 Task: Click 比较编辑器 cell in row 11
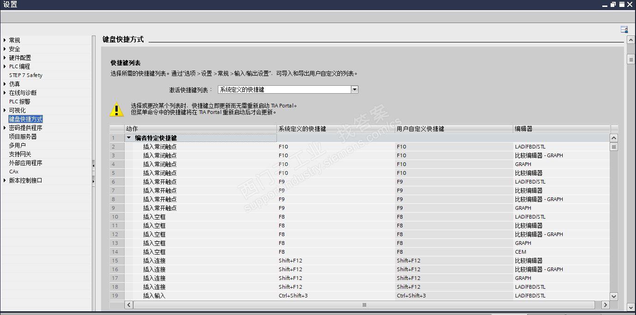(x=561, y=226)
